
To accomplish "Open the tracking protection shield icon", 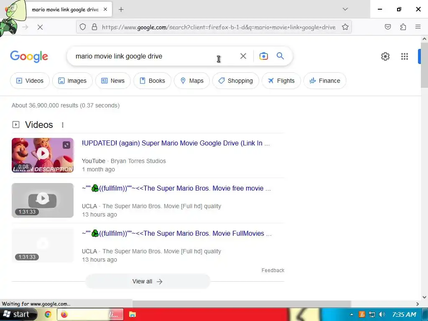I will [x=83, y=27].
